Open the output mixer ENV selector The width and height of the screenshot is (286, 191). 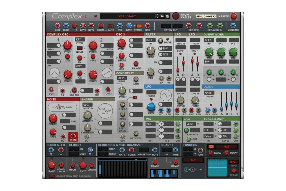(209, 62)
